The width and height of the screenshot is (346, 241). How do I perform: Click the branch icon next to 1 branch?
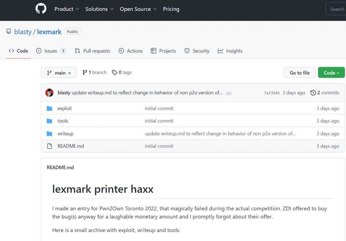85,72
